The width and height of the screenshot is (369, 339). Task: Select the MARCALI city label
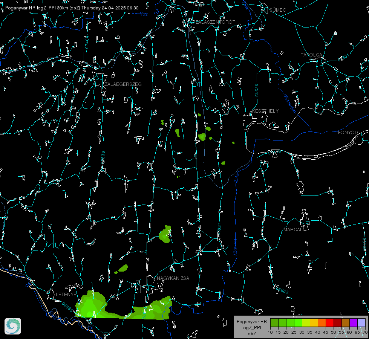pyautogui.click(x=294, y=230)
